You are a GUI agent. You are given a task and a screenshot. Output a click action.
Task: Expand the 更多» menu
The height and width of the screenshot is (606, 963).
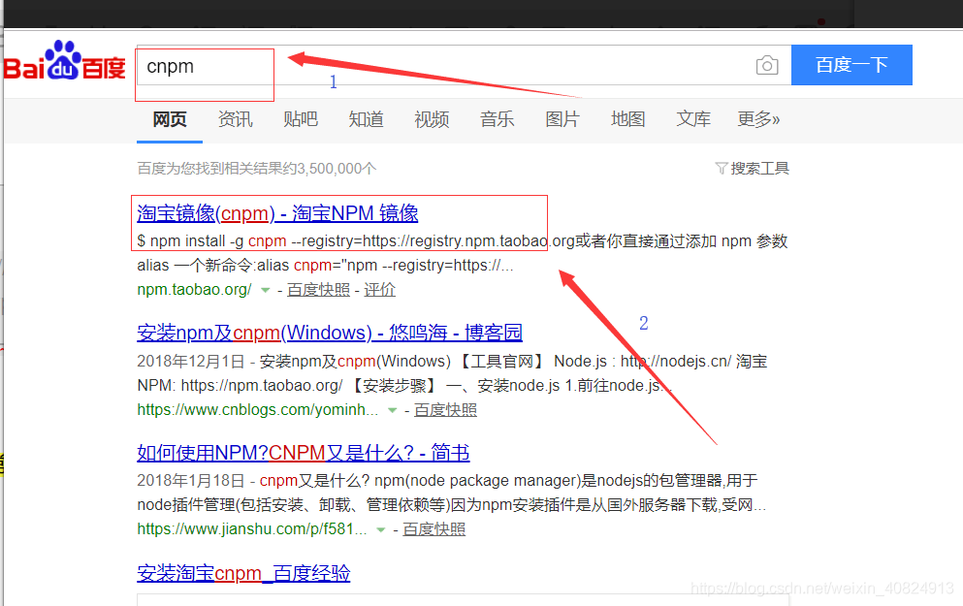(758, 119)
